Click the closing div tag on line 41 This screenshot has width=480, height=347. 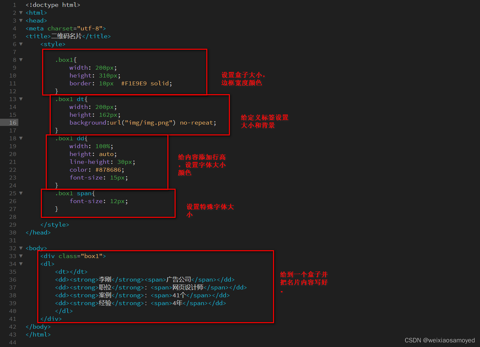(51, 319)
